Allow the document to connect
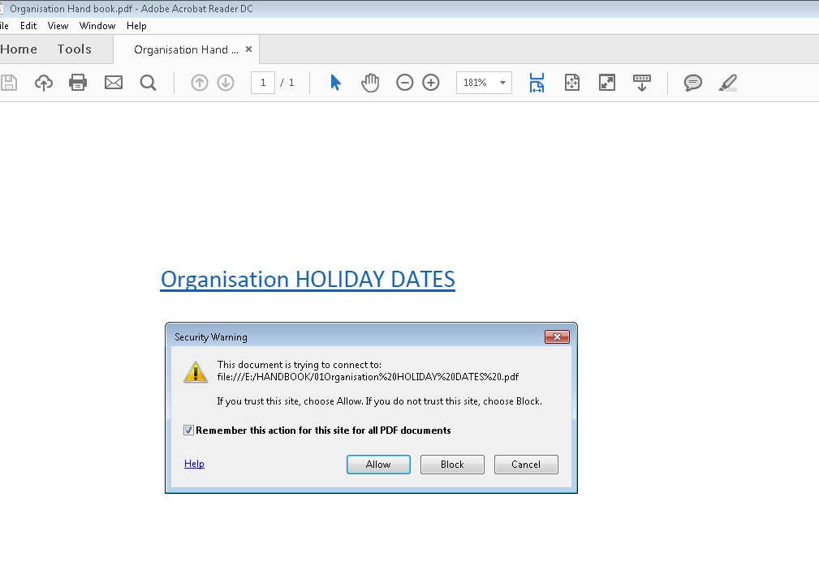The width and height of the screenshot is (819, 574). click(x=378, y=464)
